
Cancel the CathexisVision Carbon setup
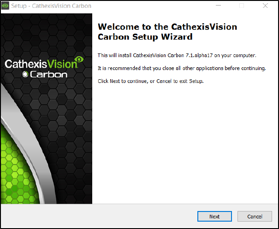pyautogui.click(x=255, y=217)
